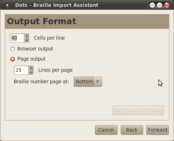The image size is (174, 141).
Task: Click the Output Format heading
Action: 42,21
